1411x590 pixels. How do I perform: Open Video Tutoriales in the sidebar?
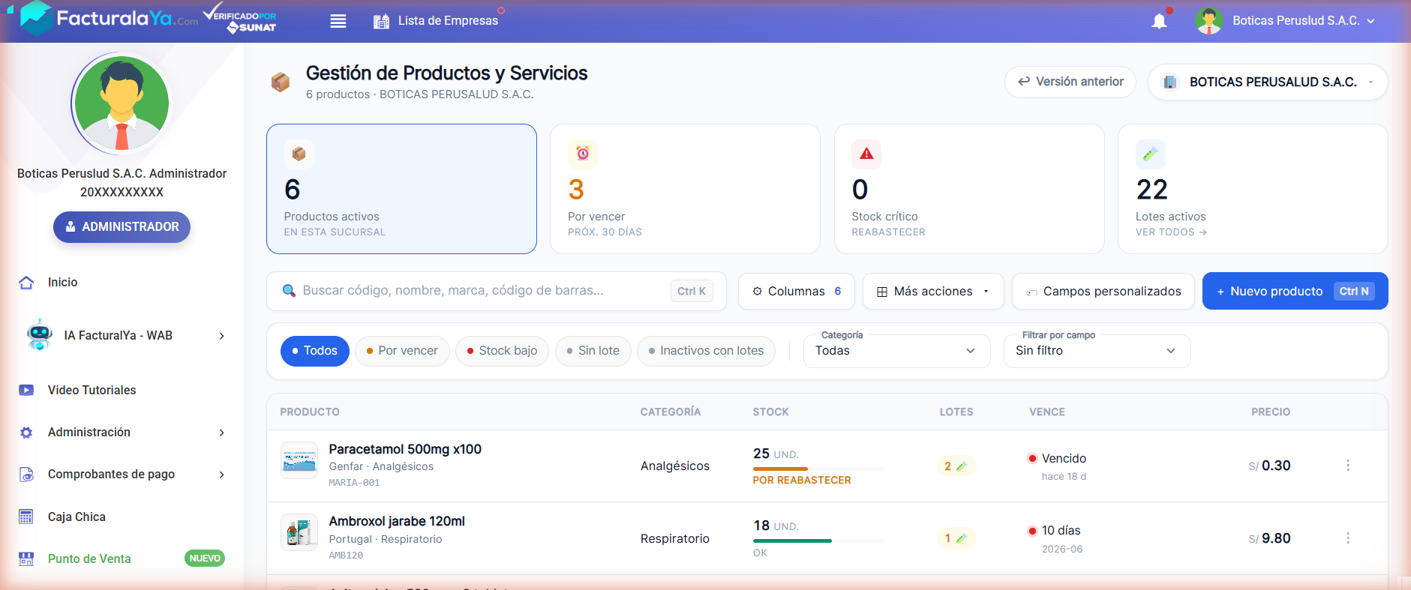coord(92,390)
